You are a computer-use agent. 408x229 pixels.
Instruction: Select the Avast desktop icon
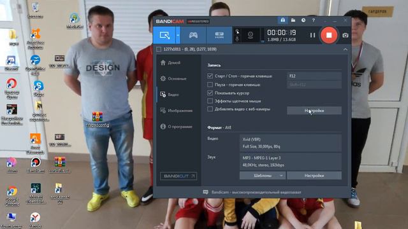click(x=36, y=38)
